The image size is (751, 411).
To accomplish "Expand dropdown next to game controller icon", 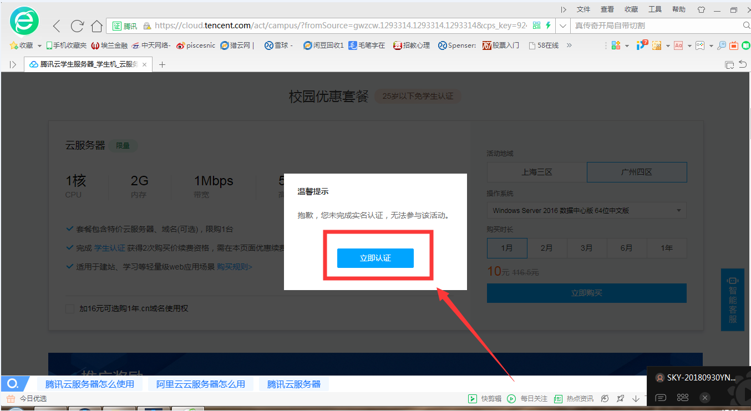I will pyautogui.click(x=711, y=46).
